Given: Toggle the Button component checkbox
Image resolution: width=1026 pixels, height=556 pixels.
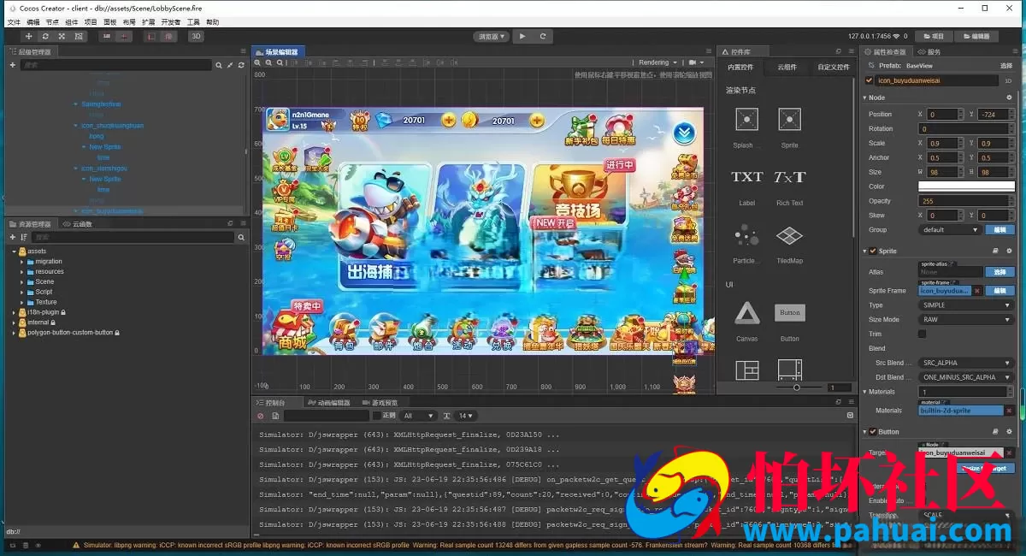Looking at the screenshot, I should [873, 432].
